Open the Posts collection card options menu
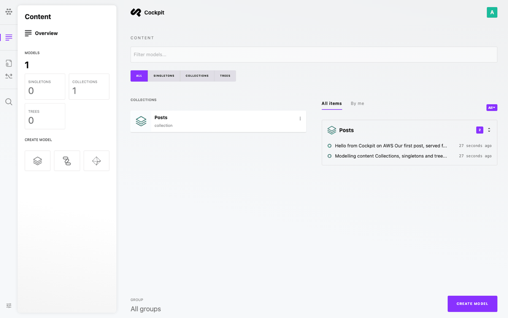 pos(300,118)
